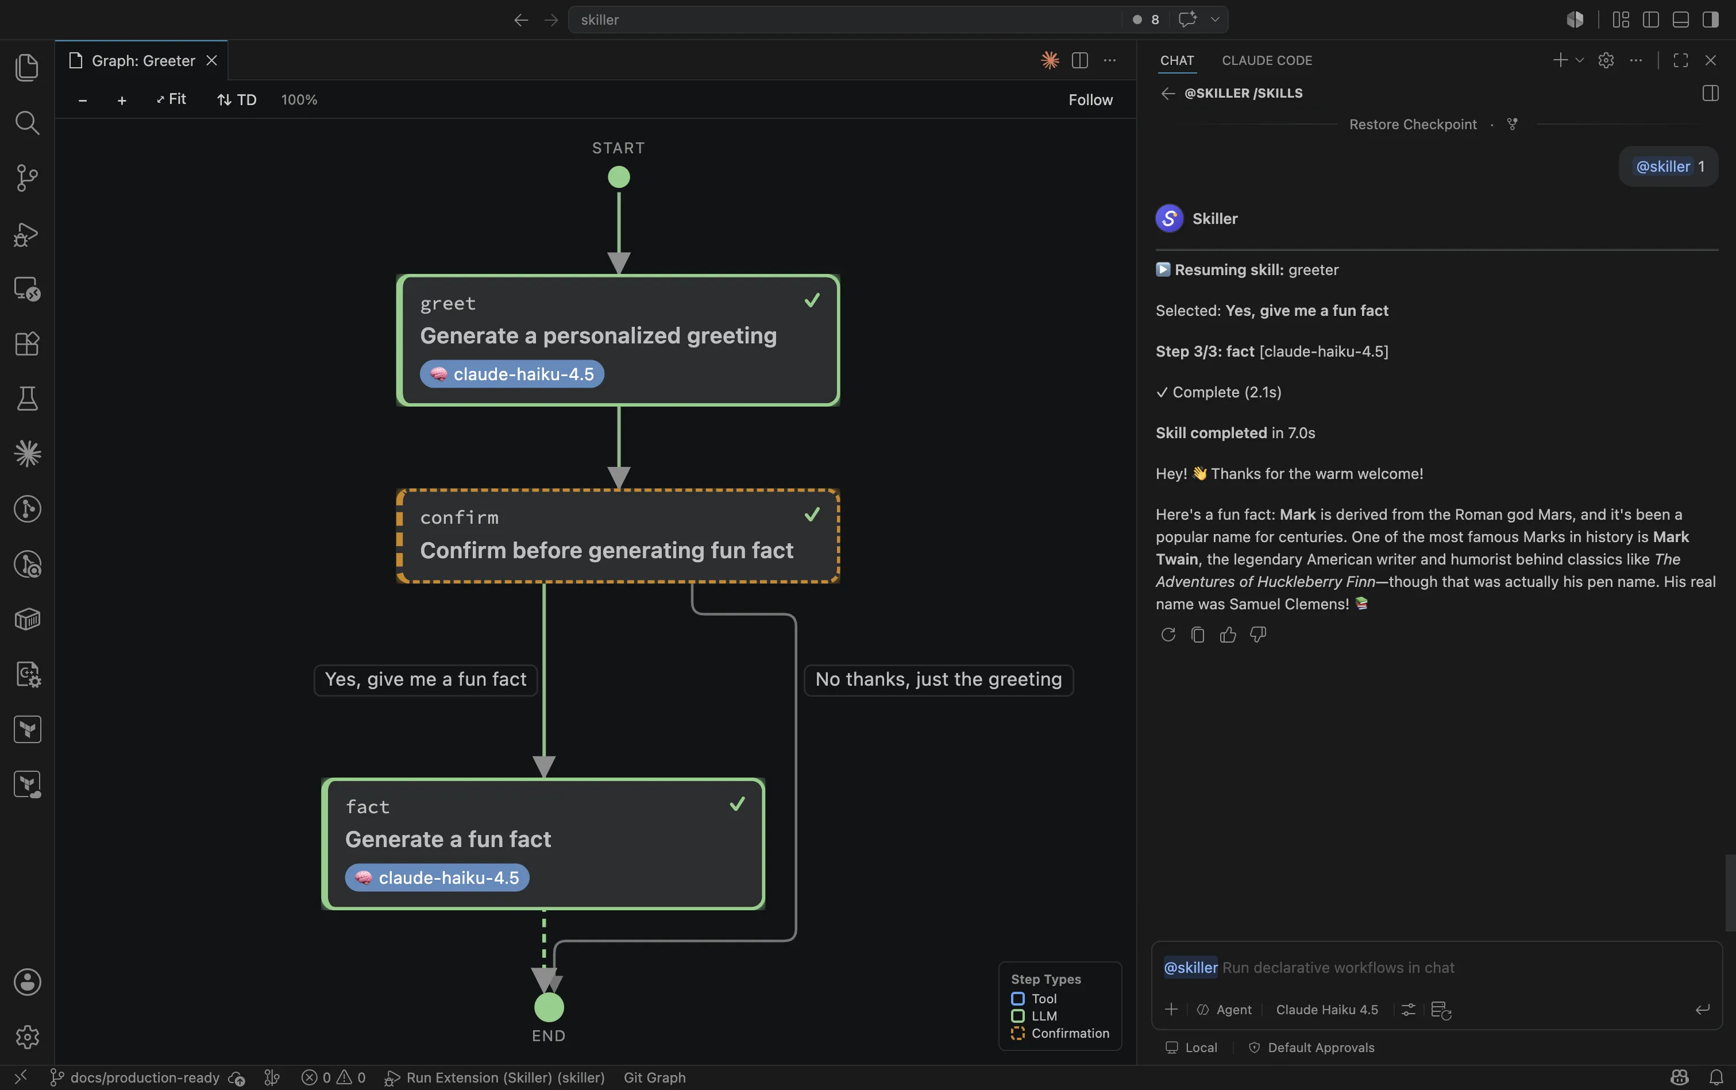The width and height of the screenshot is (1736, 1090).
Task: Open the Testing flask view
Action: [28, 399]
